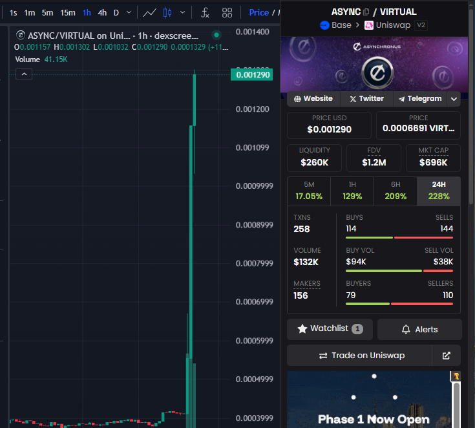This screenshot has width=475, height=428.
Task: Choose the D daily timeframe
Action: coord(116,13)
